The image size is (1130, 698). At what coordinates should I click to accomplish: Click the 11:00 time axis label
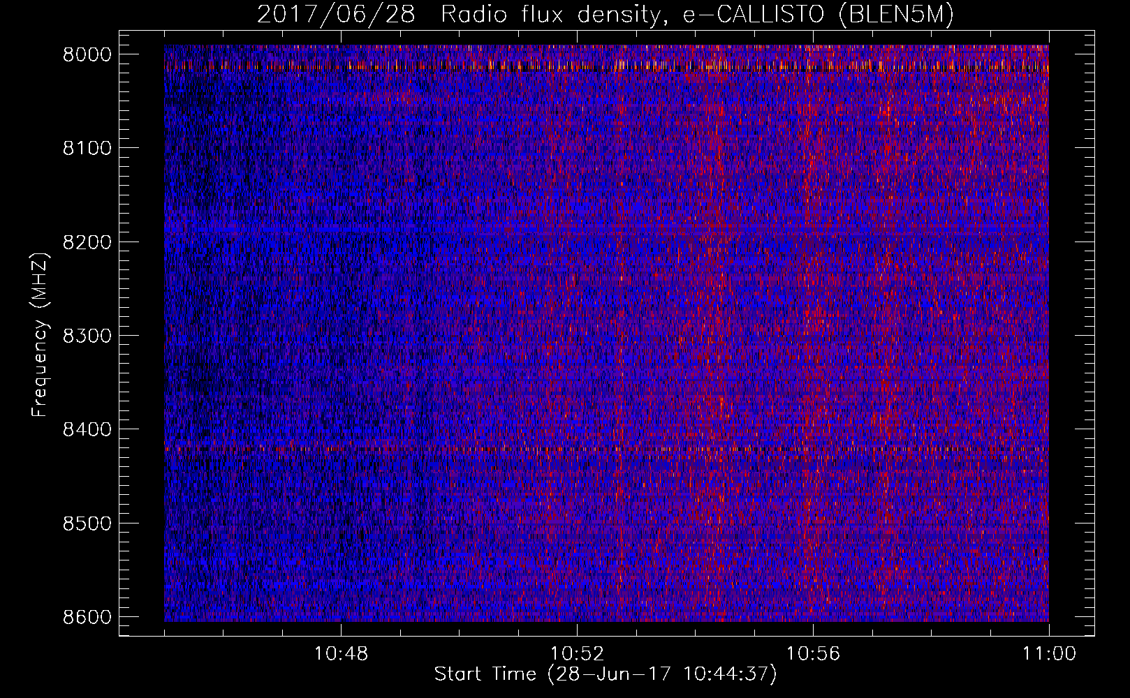pyautogui.click(x=1049, y=654)
